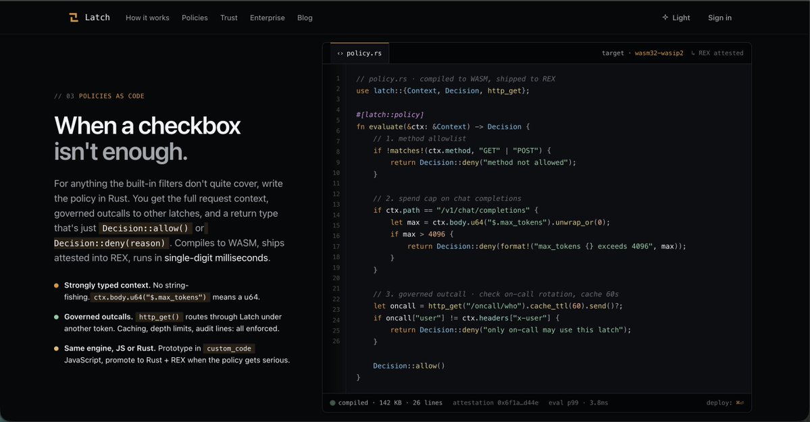Click the compiled status text
810x422 pixels.
point(353,403)
